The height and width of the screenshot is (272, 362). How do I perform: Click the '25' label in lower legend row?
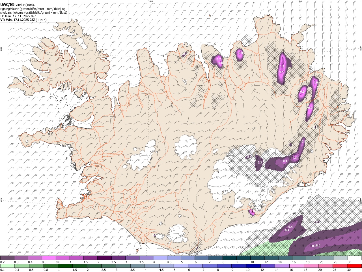[x=335, y=270]
